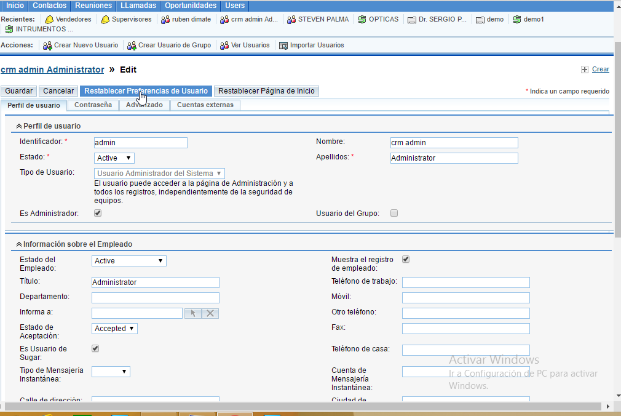Click the Vendedores recent item icon

pyautogui.click(x=49, y=20)
